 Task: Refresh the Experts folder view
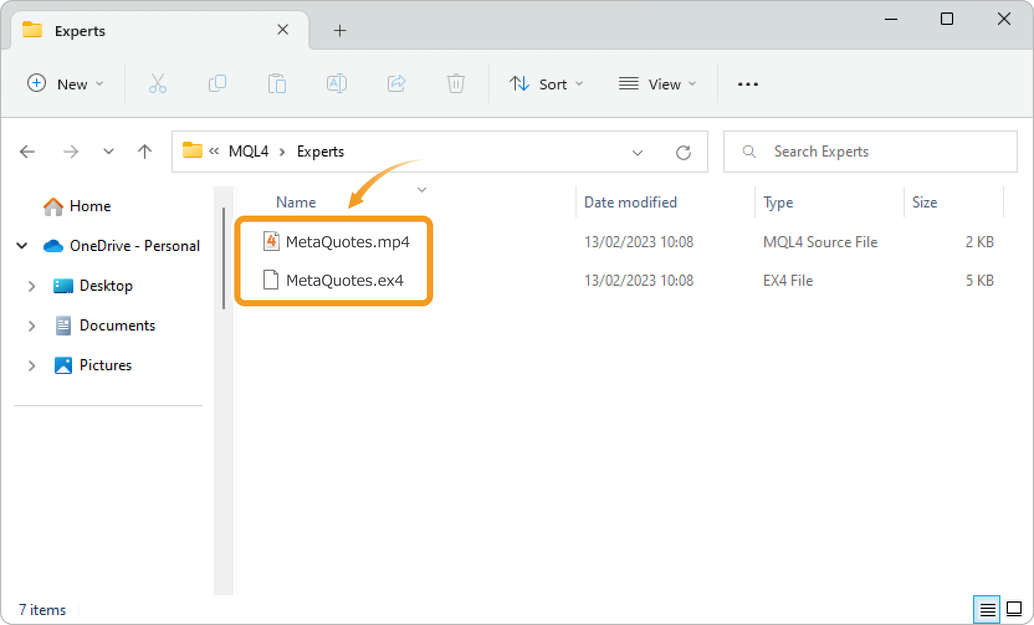[683, 152]
